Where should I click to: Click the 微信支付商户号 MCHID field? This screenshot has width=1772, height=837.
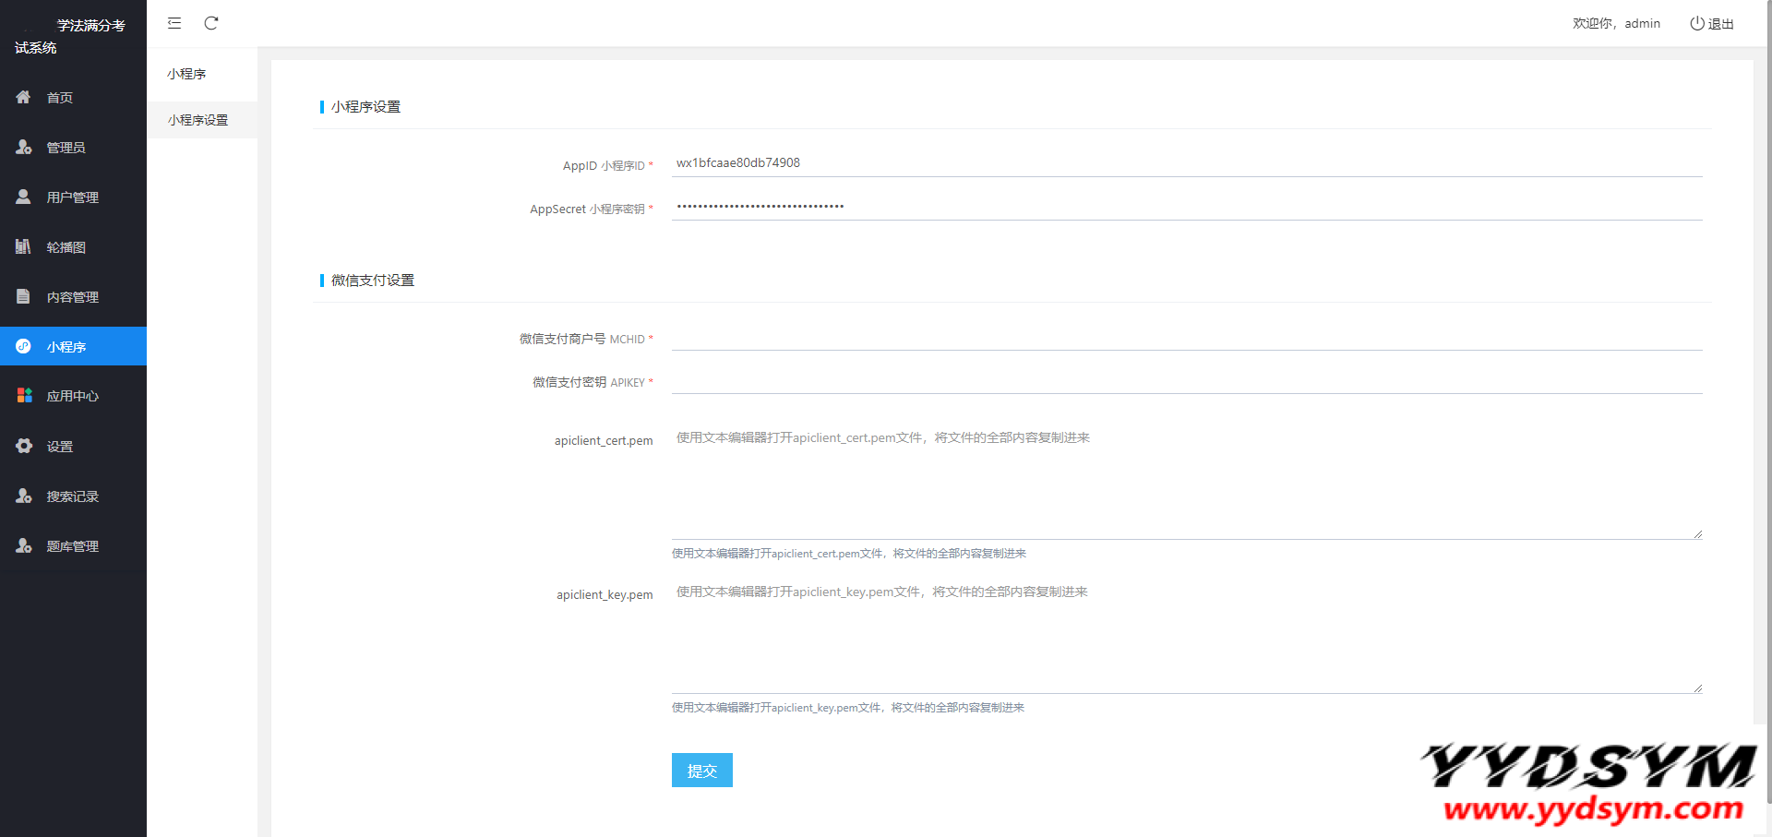click(x=1186, y=337)
